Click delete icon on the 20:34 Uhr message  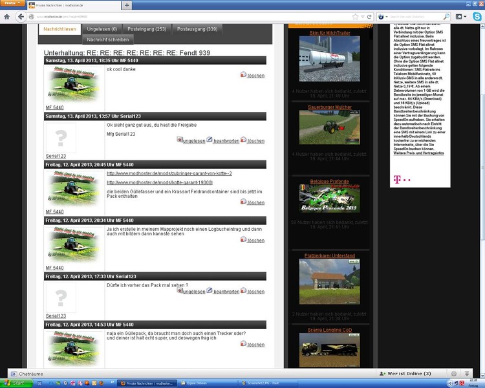[243, 239]
